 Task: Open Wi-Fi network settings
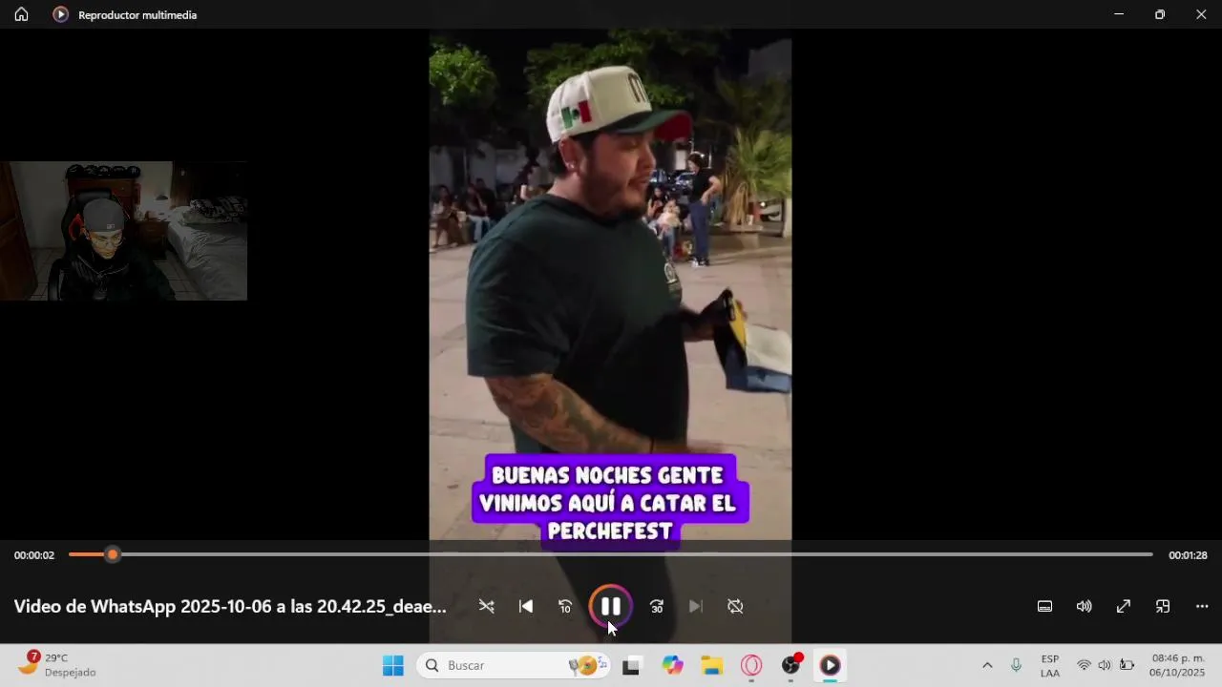click(x=1084, y=665)
